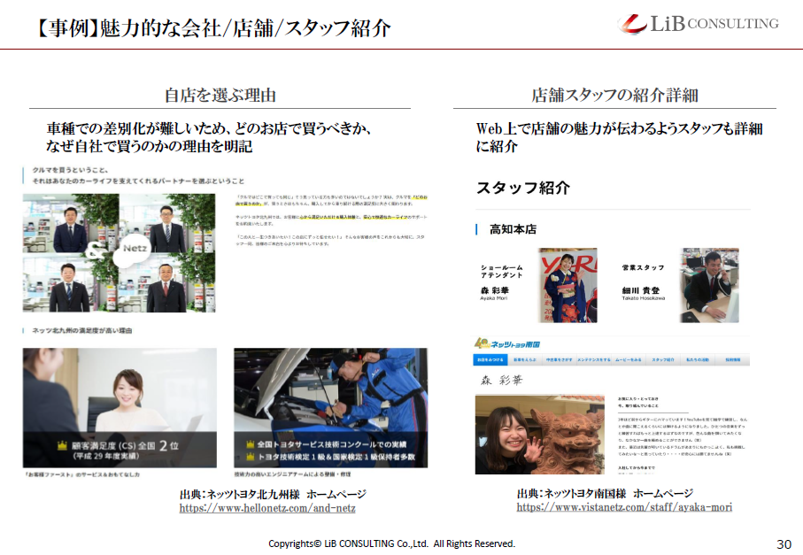Select the 新車をえらぶ navigation tab
The image size is (803, 555).
525,360
